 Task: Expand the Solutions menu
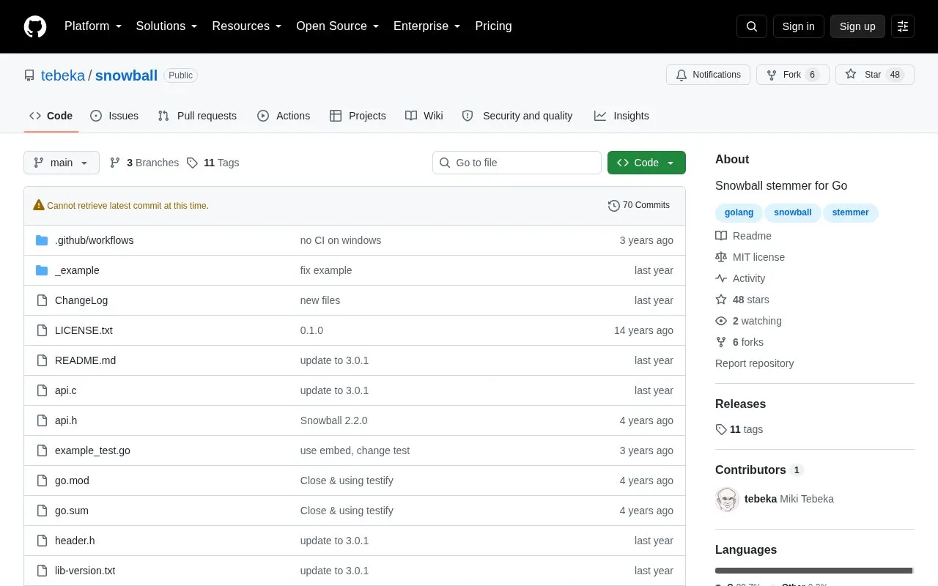[x=166, y=26]
